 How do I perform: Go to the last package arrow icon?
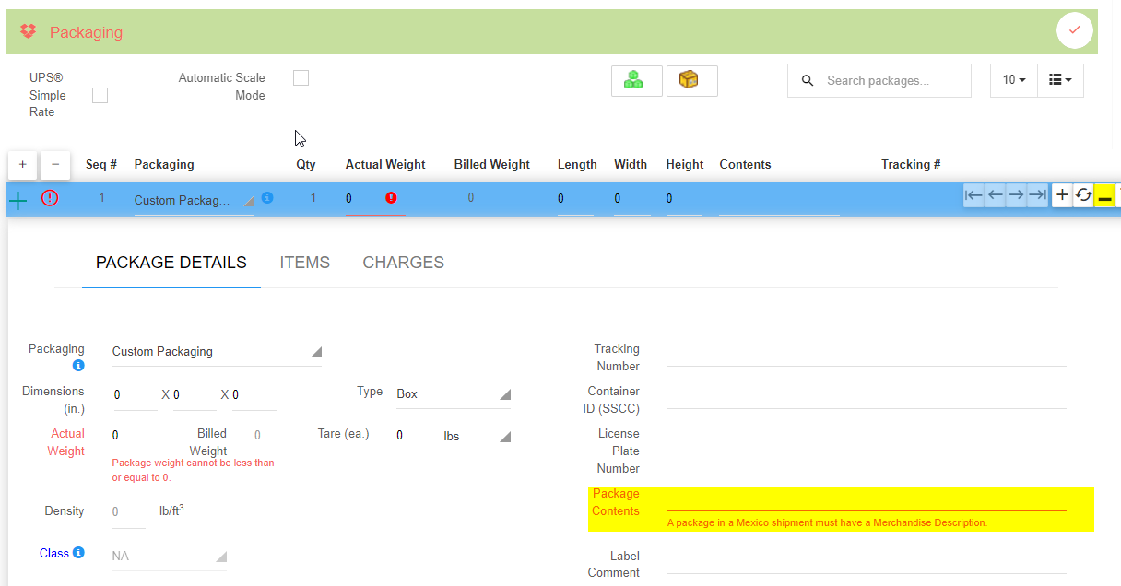[1037, 194]
